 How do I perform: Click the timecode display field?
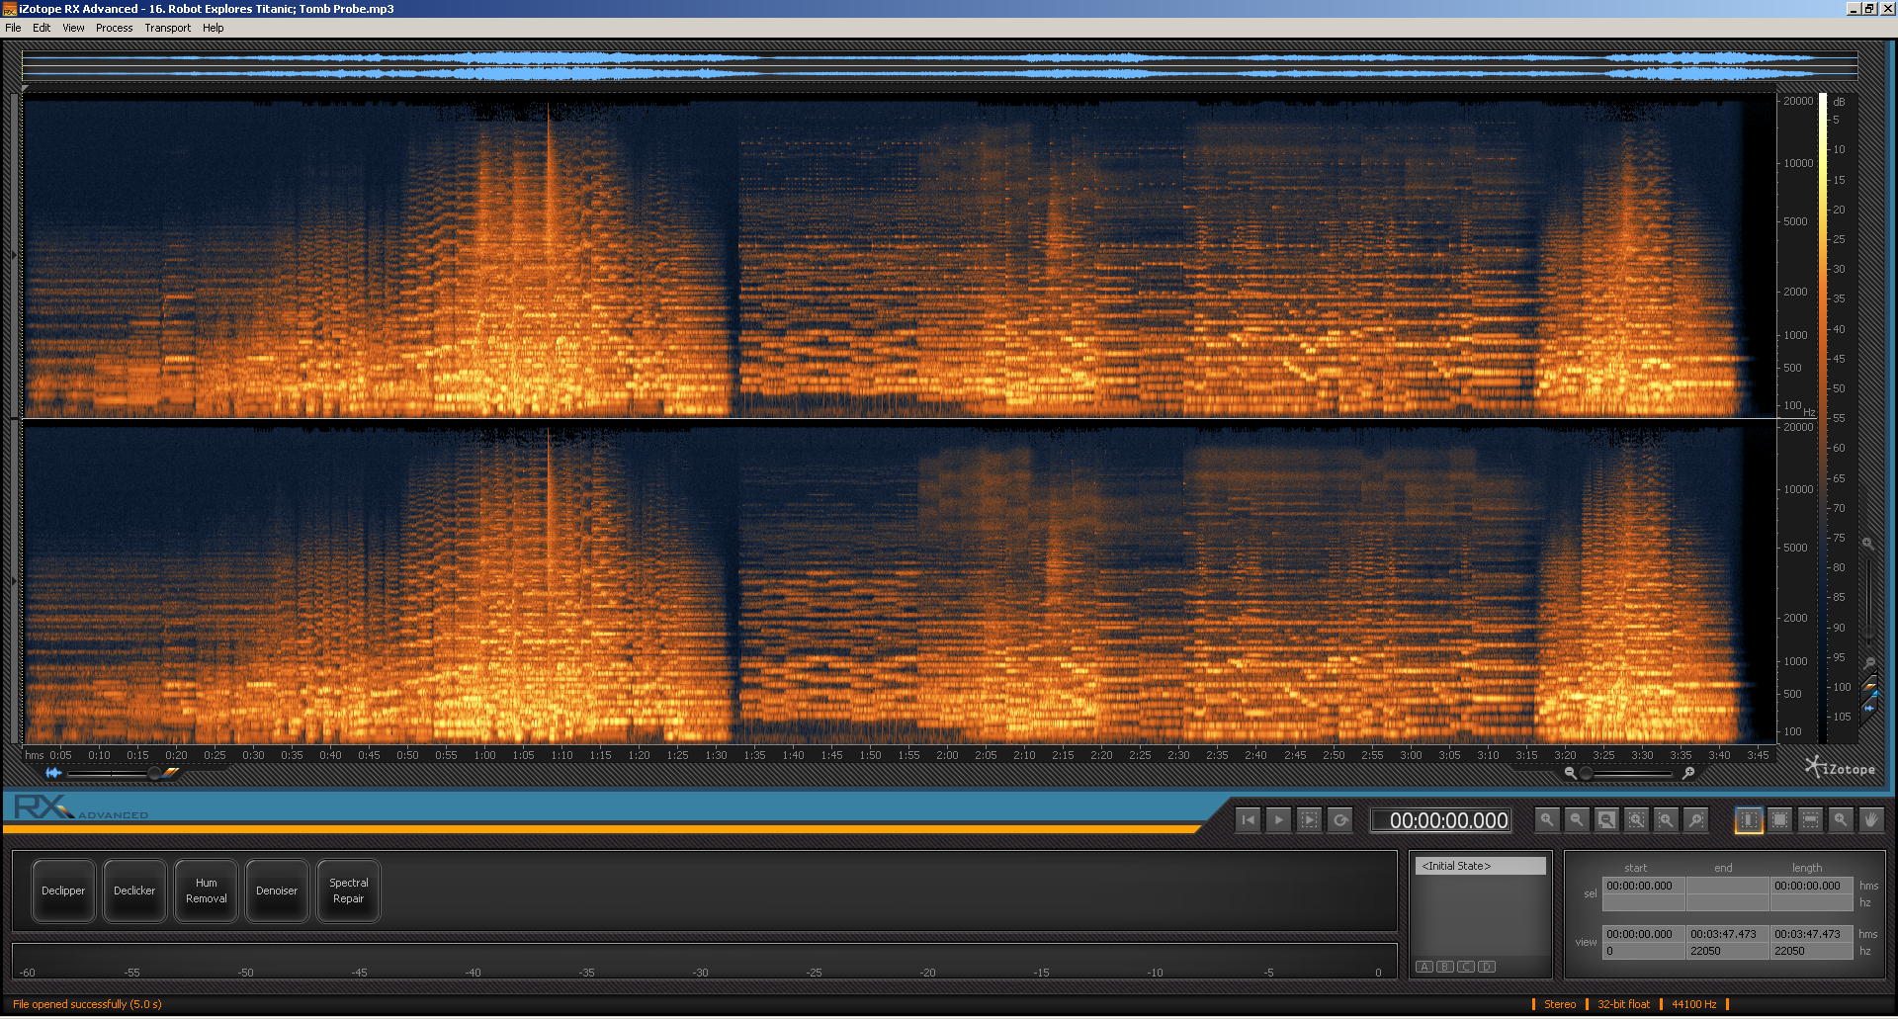coord(1440,819)
